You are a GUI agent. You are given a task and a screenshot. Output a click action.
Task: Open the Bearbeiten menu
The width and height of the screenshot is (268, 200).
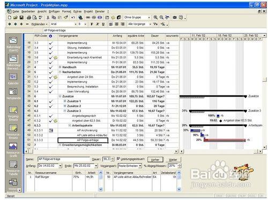pos(28,11)
